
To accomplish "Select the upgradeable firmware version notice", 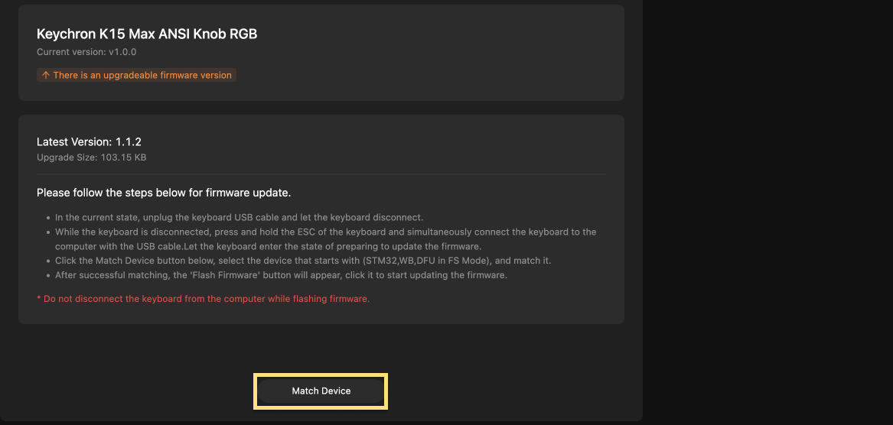I will [142, 76].
